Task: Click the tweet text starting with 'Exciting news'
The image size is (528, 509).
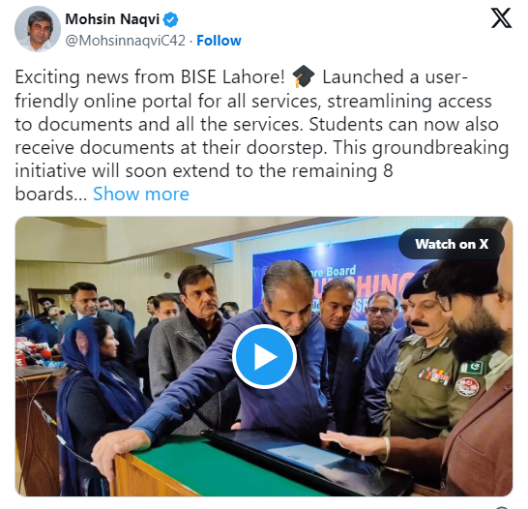Action: point(262,135)
